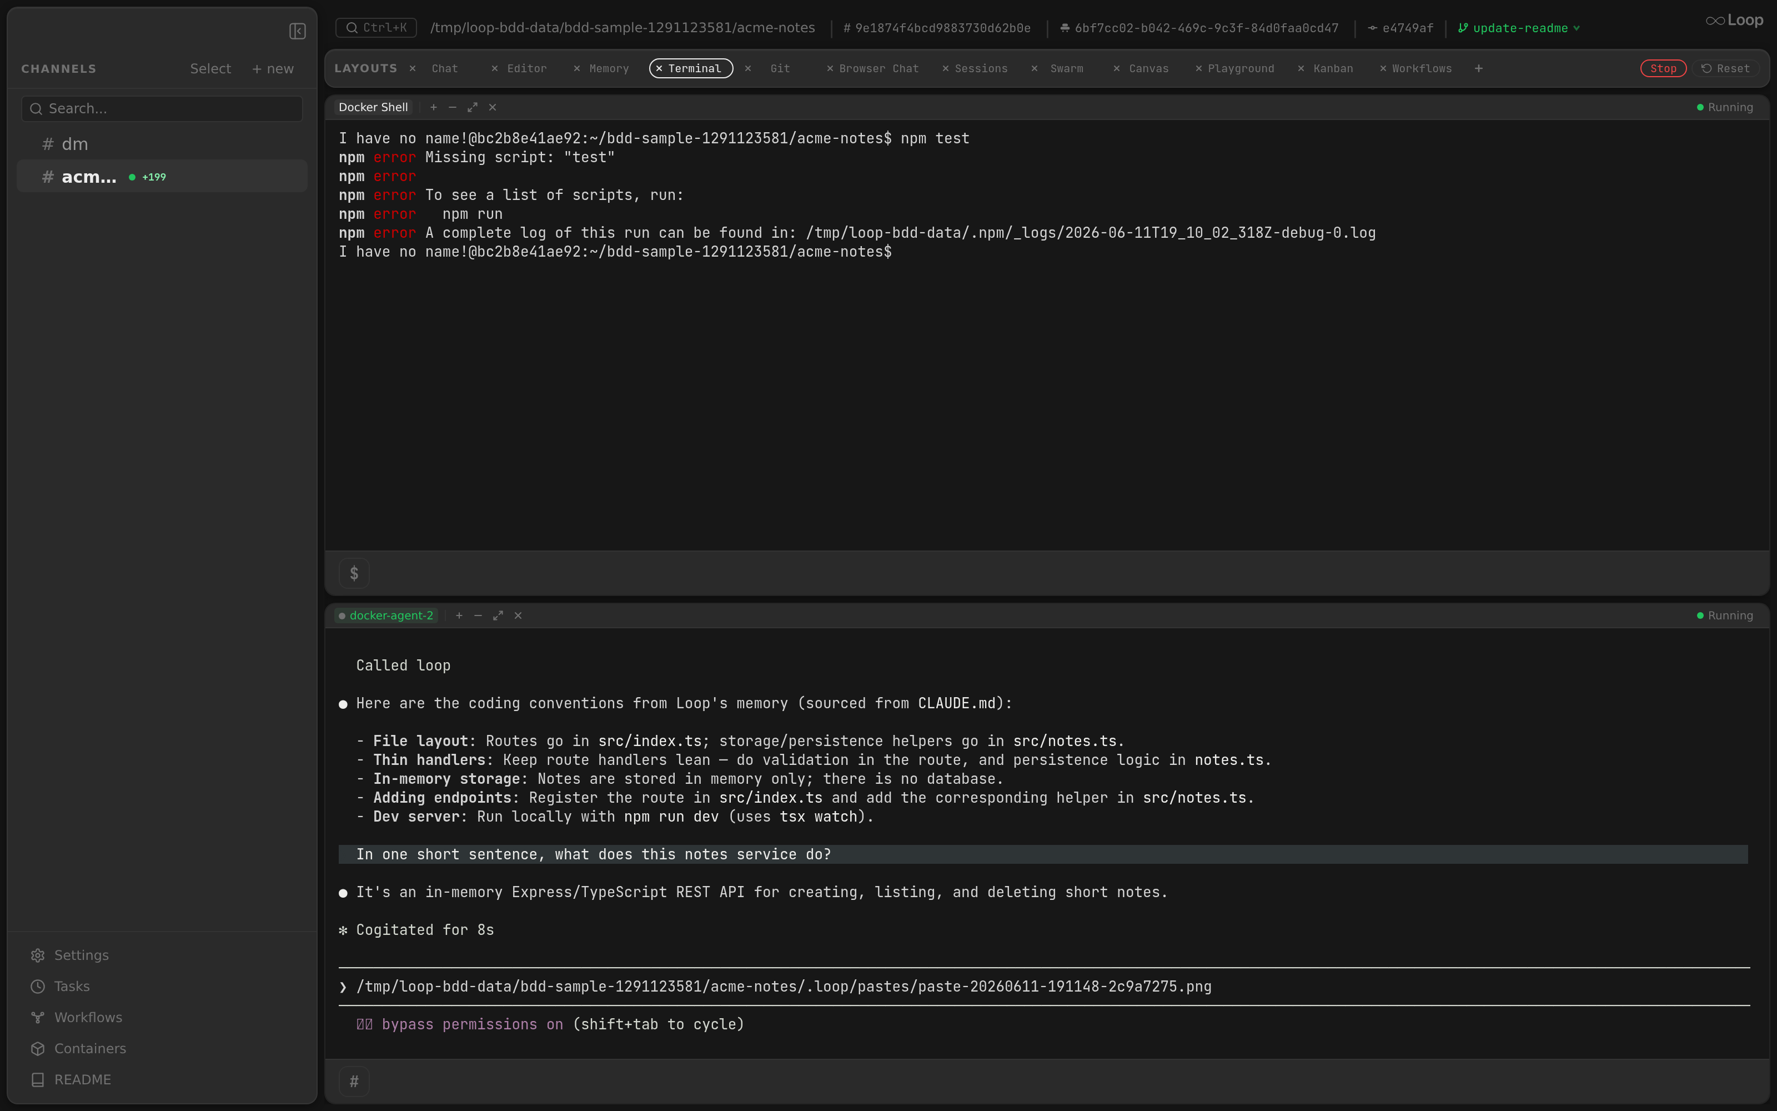Click the docker-agent-2 Running status
The image size is (1777, 1111).
[1725, 615]
